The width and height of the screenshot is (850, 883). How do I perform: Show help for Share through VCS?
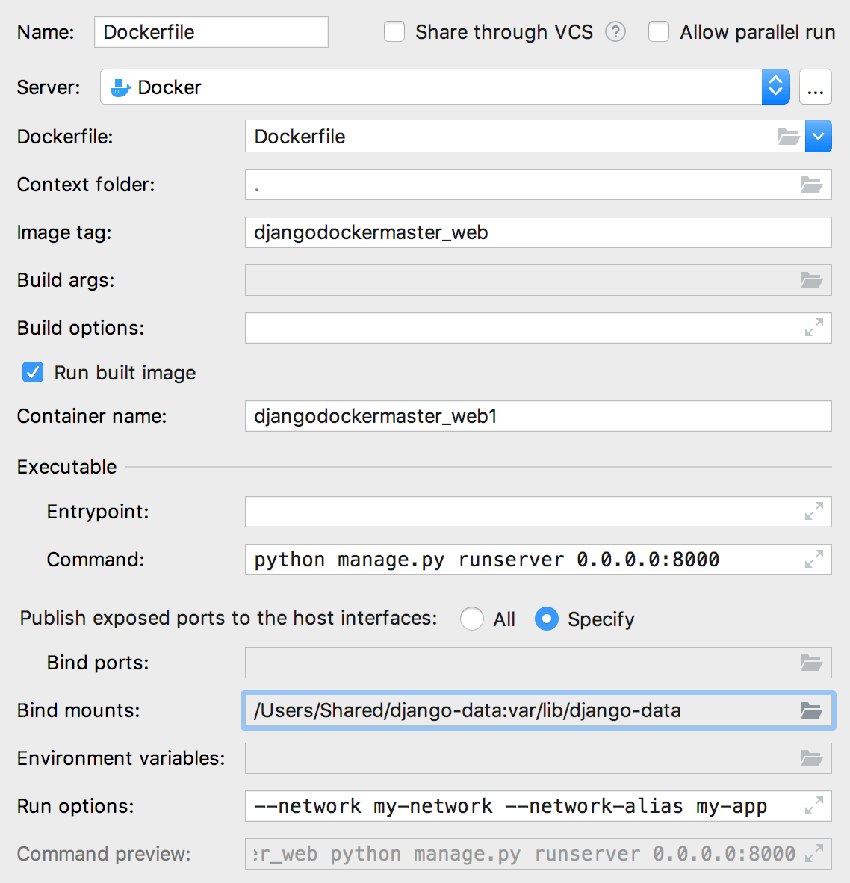(615, 31)
